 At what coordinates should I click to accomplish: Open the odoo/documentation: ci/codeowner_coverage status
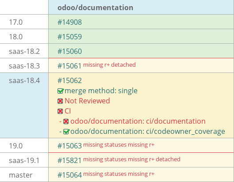click(148, 132)
